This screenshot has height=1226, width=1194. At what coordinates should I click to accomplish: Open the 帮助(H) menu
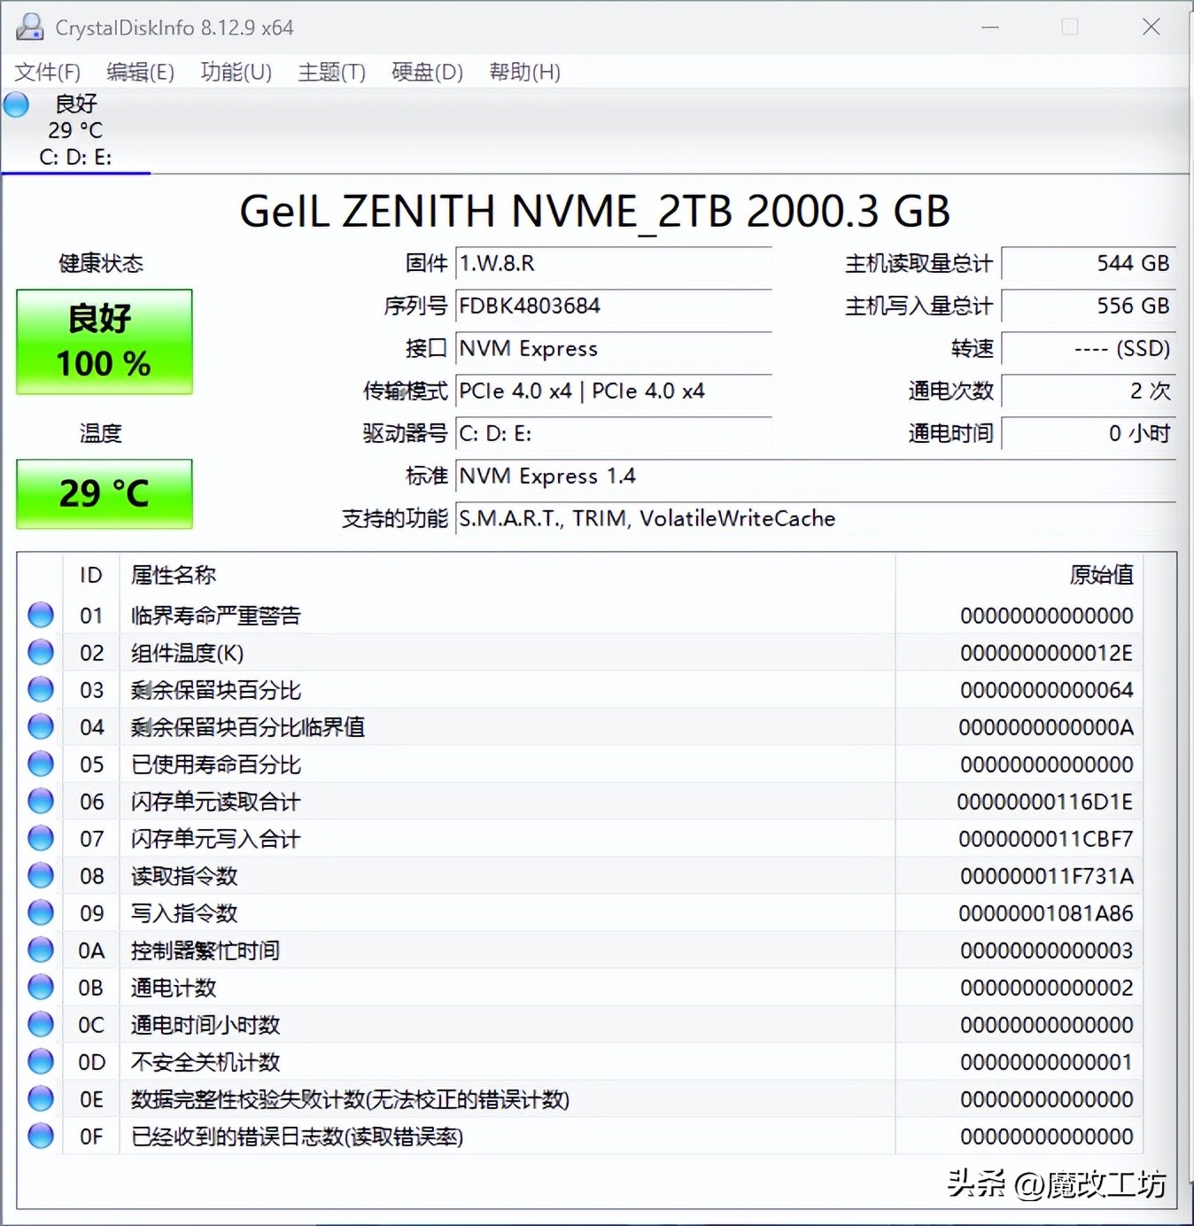pos(524,72)
